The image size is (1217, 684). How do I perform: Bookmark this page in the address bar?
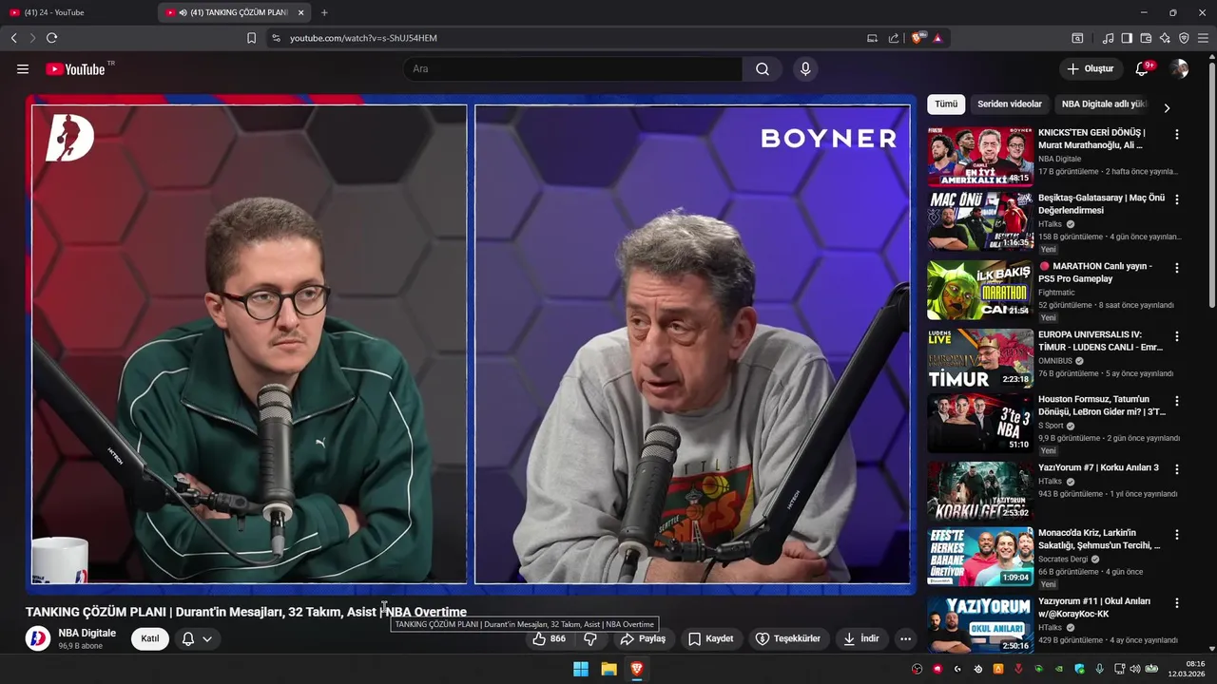point(251,38)
